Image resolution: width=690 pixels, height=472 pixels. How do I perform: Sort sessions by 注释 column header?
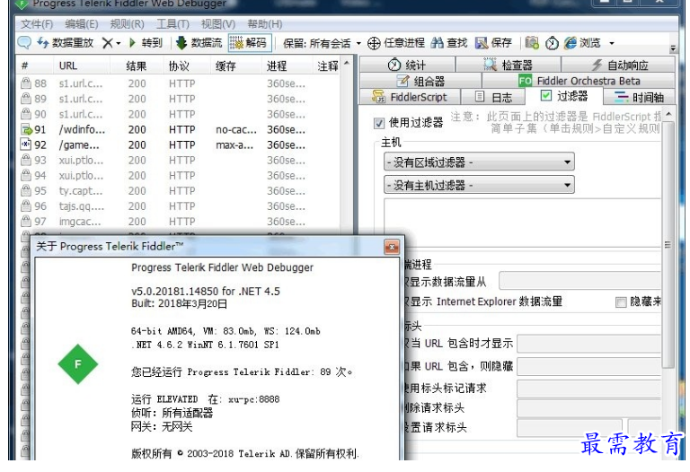[x=328, y=66]
